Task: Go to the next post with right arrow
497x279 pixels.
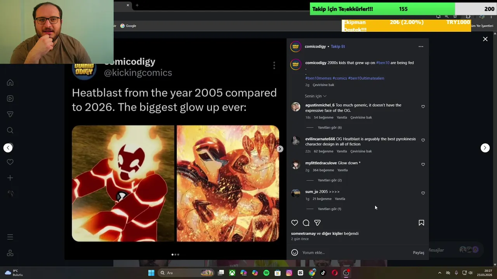Action: (x=485, y=148)
